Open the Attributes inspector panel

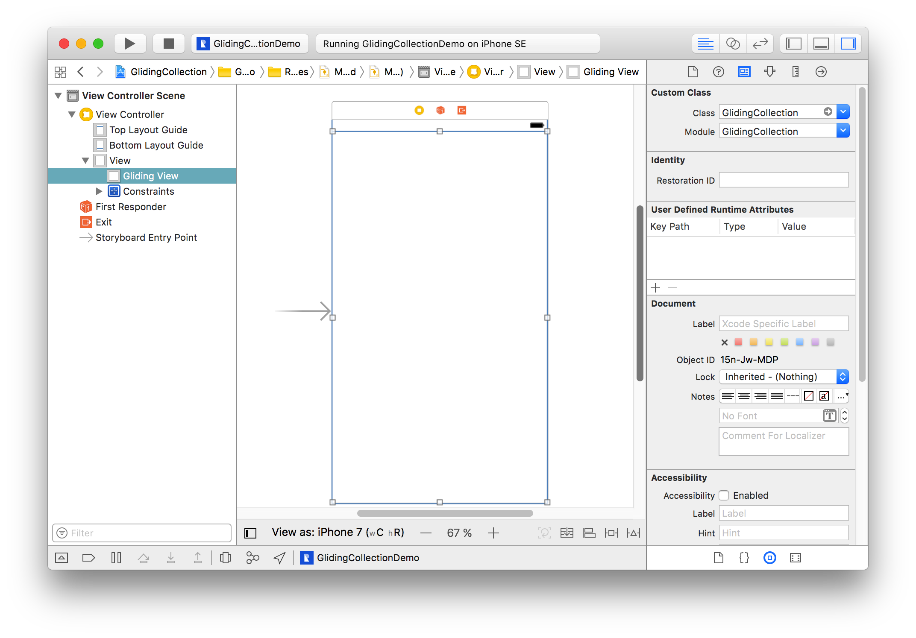pos(772,72)
